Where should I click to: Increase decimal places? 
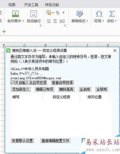[49, 21]
